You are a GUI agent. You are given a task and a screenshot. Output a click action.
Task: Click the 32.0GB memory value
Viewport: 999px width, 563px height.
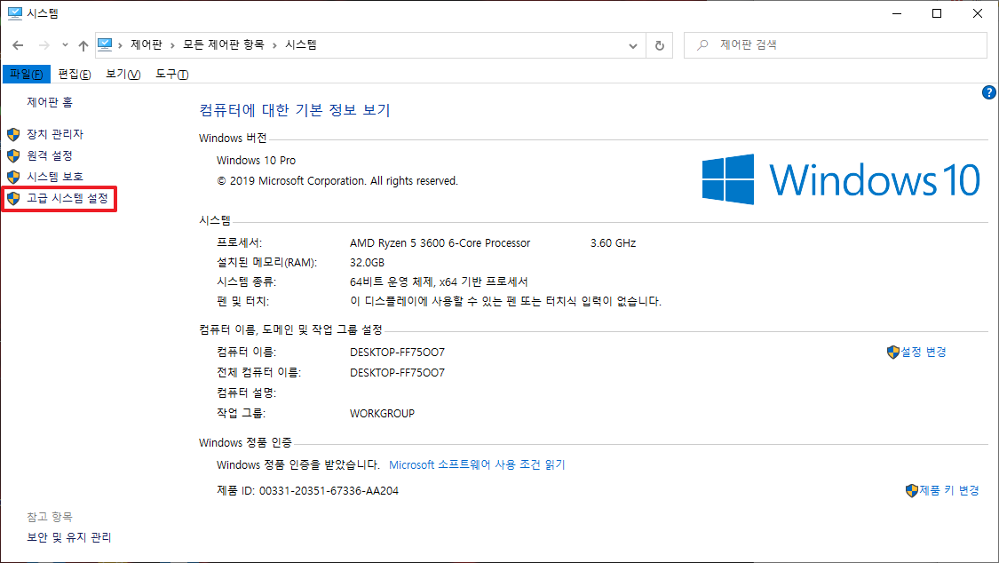(367, 262)
